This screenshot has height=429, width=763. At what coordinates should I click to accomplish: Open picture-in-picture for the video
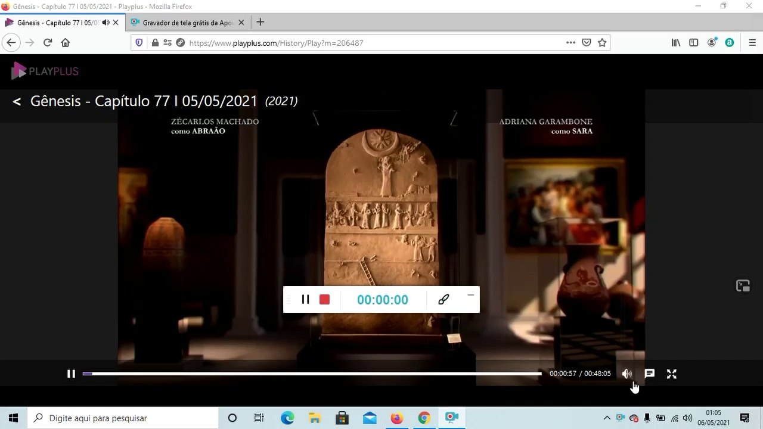click(743, 285)
